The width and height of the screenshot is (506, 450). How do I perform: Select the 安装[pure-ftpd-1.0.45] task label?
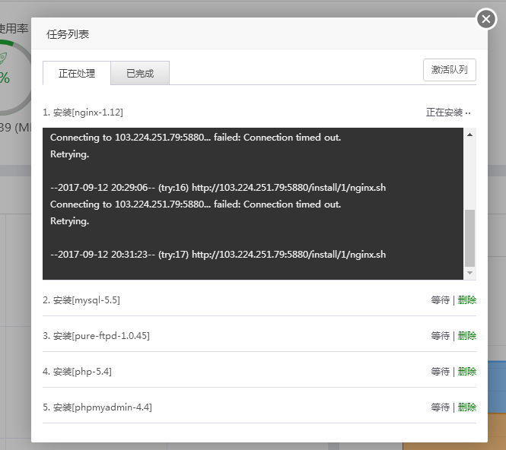(x=96, y=336)
